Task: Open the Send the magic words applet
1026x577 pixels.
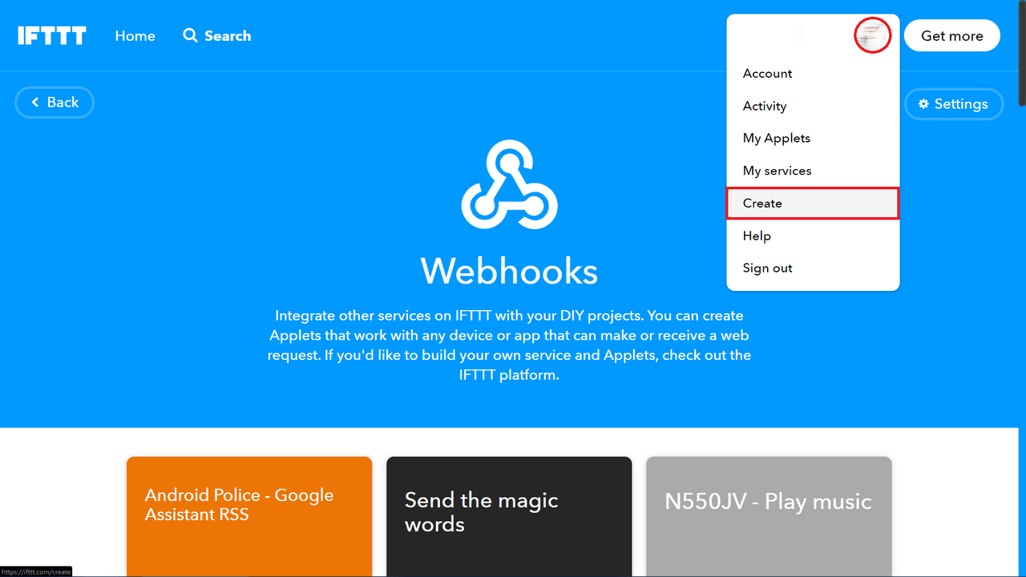Action: click(509, 517)
